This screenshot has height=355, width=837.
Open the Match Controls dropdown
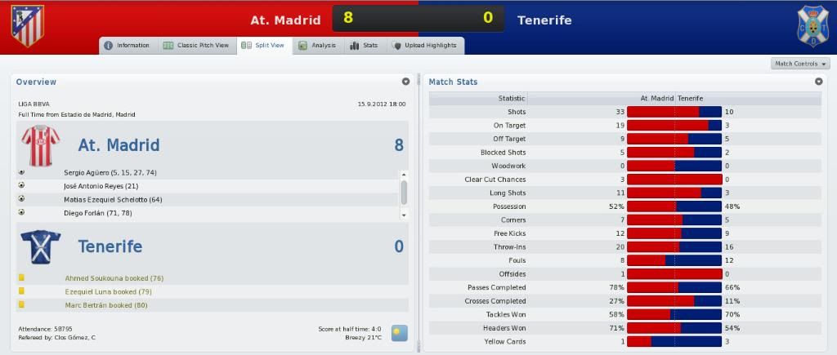pyautogui.click(x=800, y=64)
